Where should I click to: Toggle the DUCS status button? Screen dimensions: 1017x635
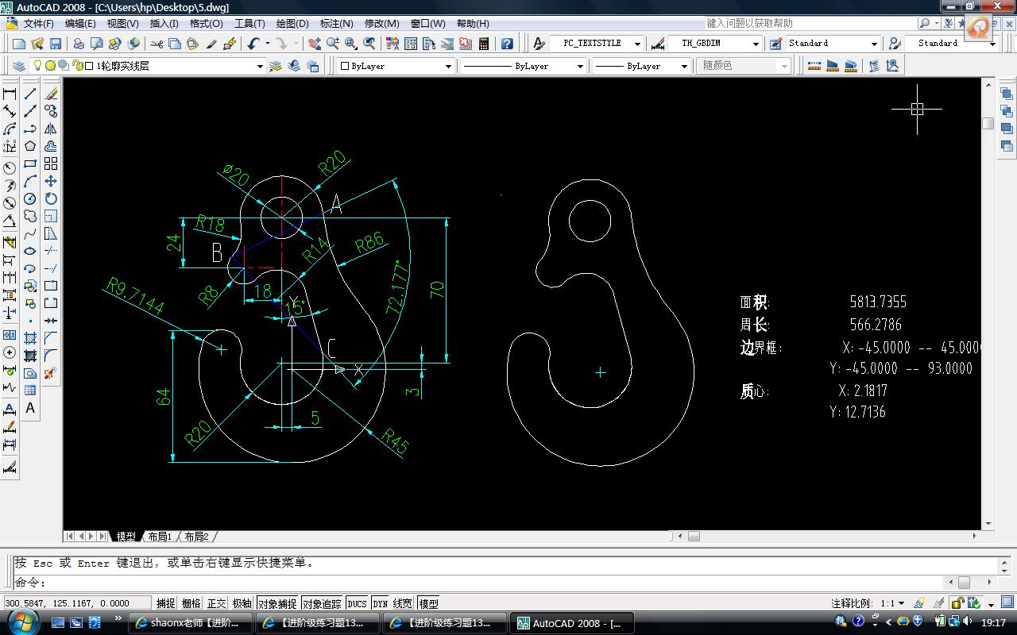point(357,603)
